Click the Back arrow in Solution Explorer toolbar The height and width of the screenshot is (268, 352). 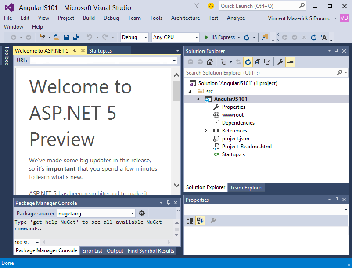pyautogui.click(x=190, y=62)
